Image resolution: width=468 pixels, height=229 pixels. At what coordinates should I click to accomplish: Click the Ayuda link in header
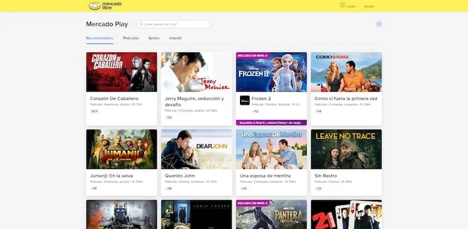tap(368, 6)
